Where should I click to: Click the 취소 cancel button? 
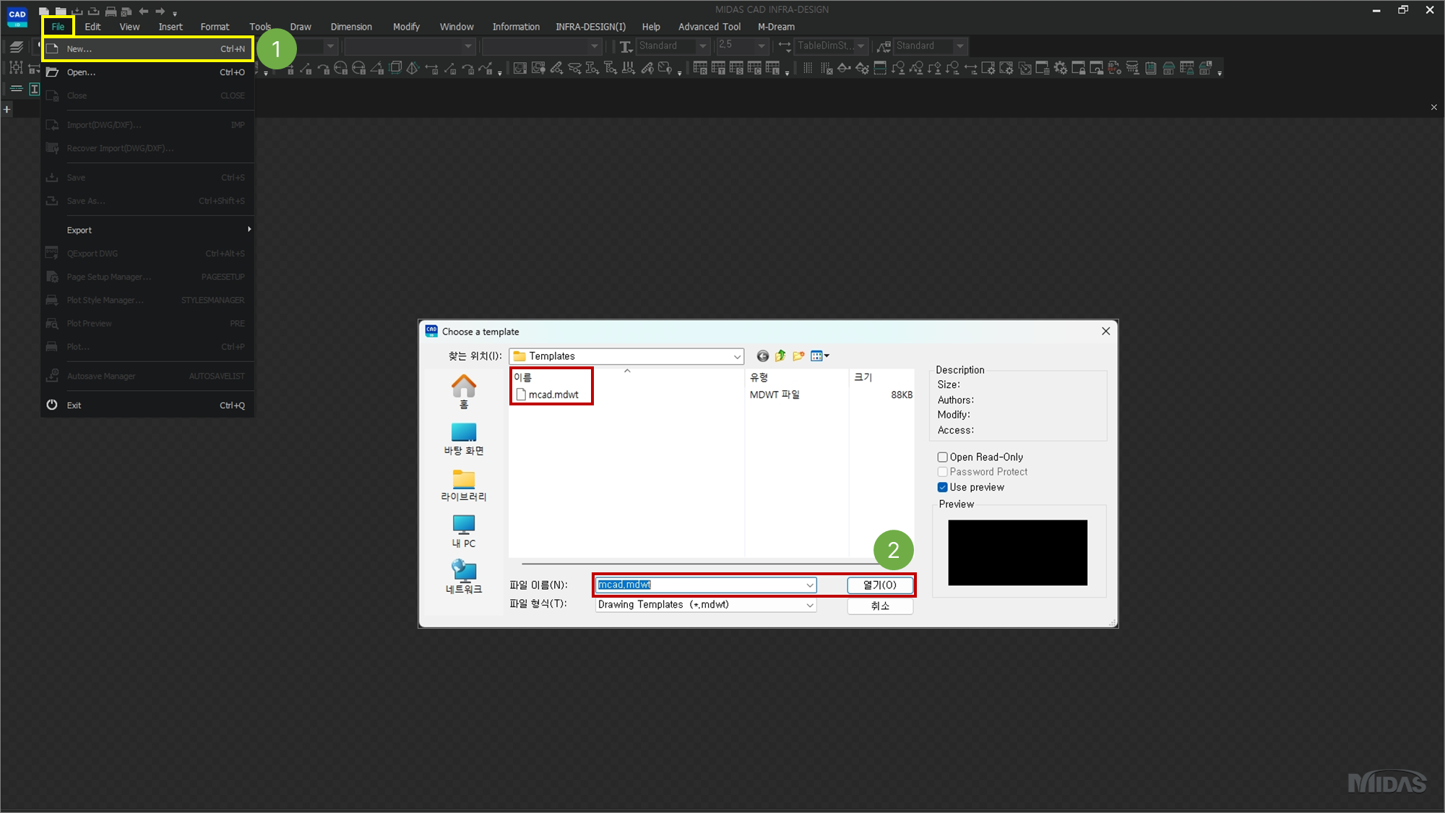879,606
